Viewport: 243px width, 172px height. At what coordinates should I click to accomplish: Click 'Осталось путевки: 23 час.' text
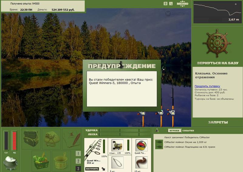(211, 89)
